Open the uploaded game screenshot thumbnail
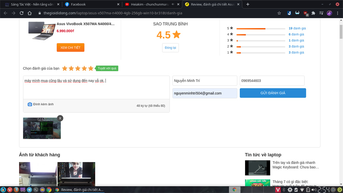Image resolution: width=343 pixels, height=193 pixels. click(42, 128)
